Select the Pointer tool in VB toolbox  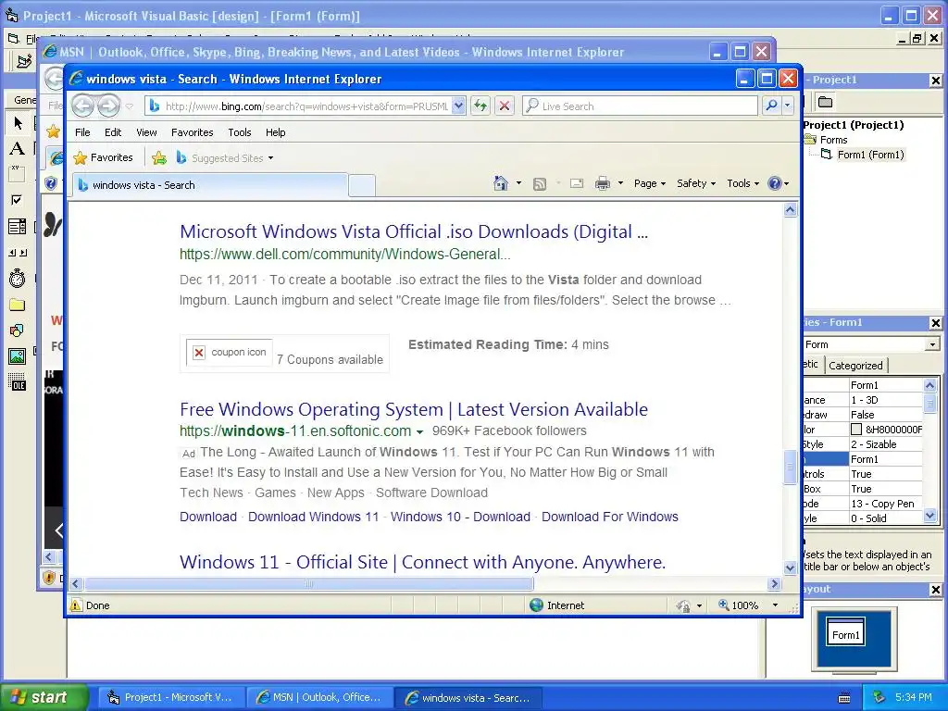tap(18, 123)
